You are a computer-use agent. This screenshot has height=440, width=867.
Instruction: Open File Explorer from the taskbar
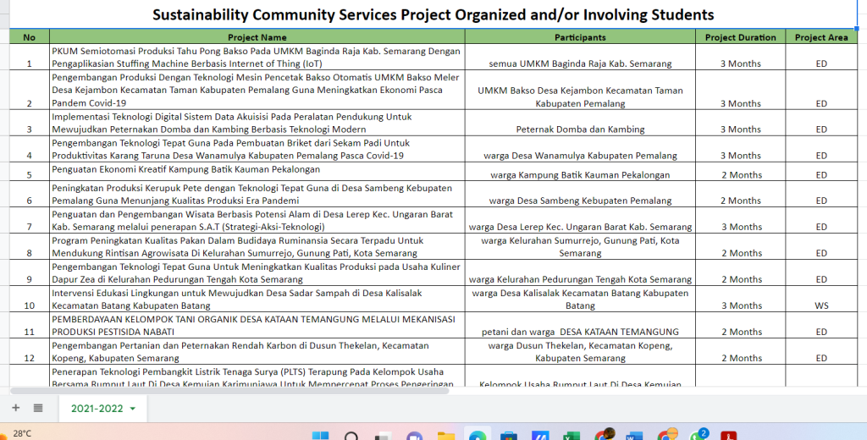click(446, 435)
